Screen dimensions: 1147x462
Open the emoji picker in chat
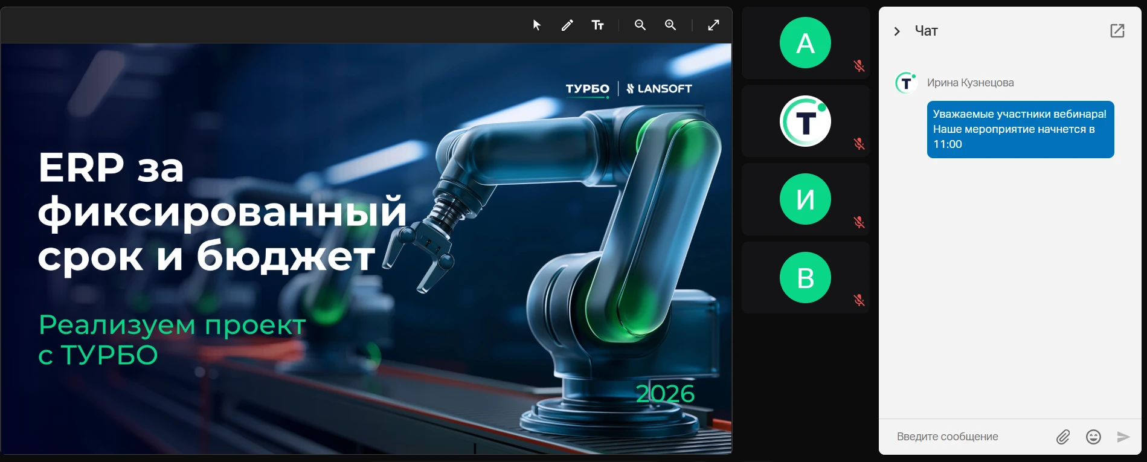click(x=1093, y=437)
